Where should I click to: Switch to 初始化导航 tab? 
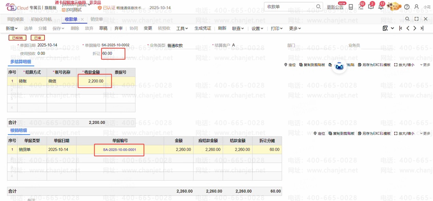coord(41,19)
